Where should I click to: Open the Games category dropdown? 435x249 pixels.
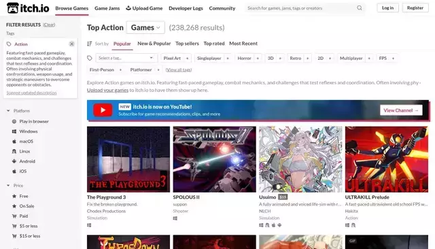(145, 27)
